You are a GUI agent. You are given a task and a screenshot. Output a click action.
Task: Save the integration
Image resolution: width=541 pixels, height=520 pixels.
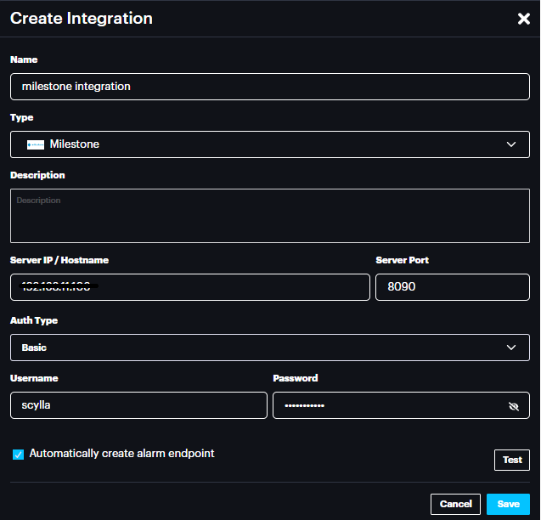508,504
